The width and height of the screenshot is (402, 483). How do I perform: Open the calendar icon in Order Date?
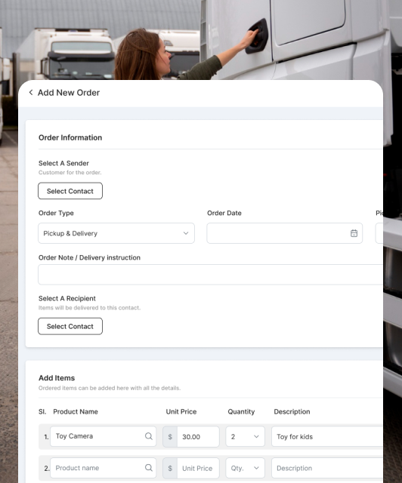[x=354, y=233]
